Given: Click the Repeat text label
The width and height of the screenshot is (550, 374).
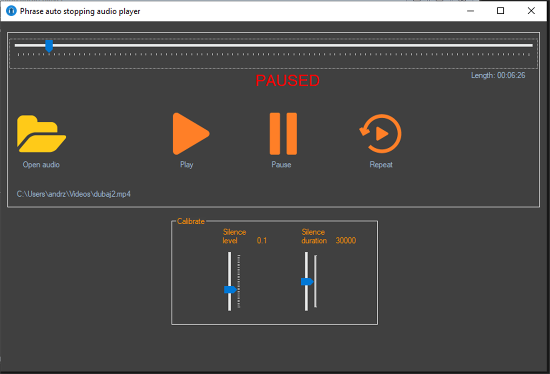Looking at the screenshot, I should [x=381, y=164].
